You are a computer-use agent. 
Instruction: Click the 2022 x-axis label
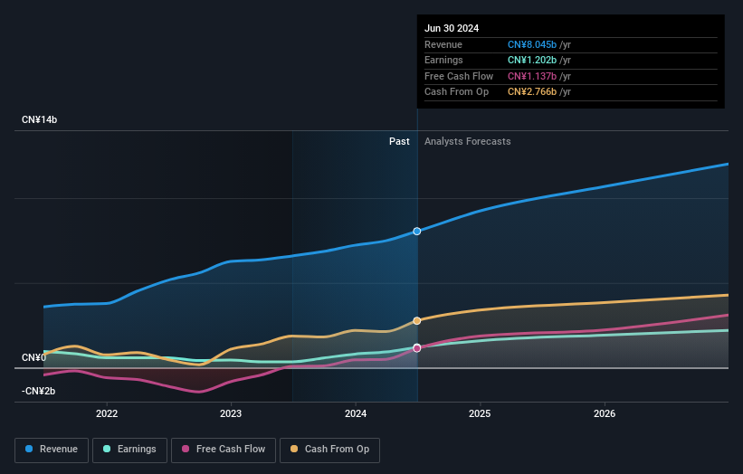click(x=107, y=413)
